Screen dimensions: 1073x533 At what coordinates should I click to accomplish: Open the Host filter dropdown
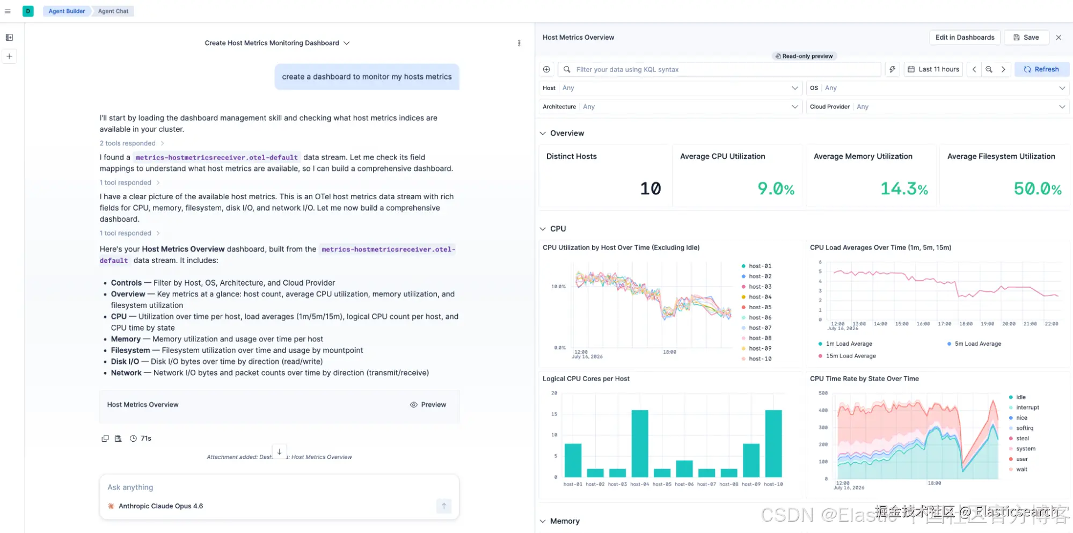670,88
